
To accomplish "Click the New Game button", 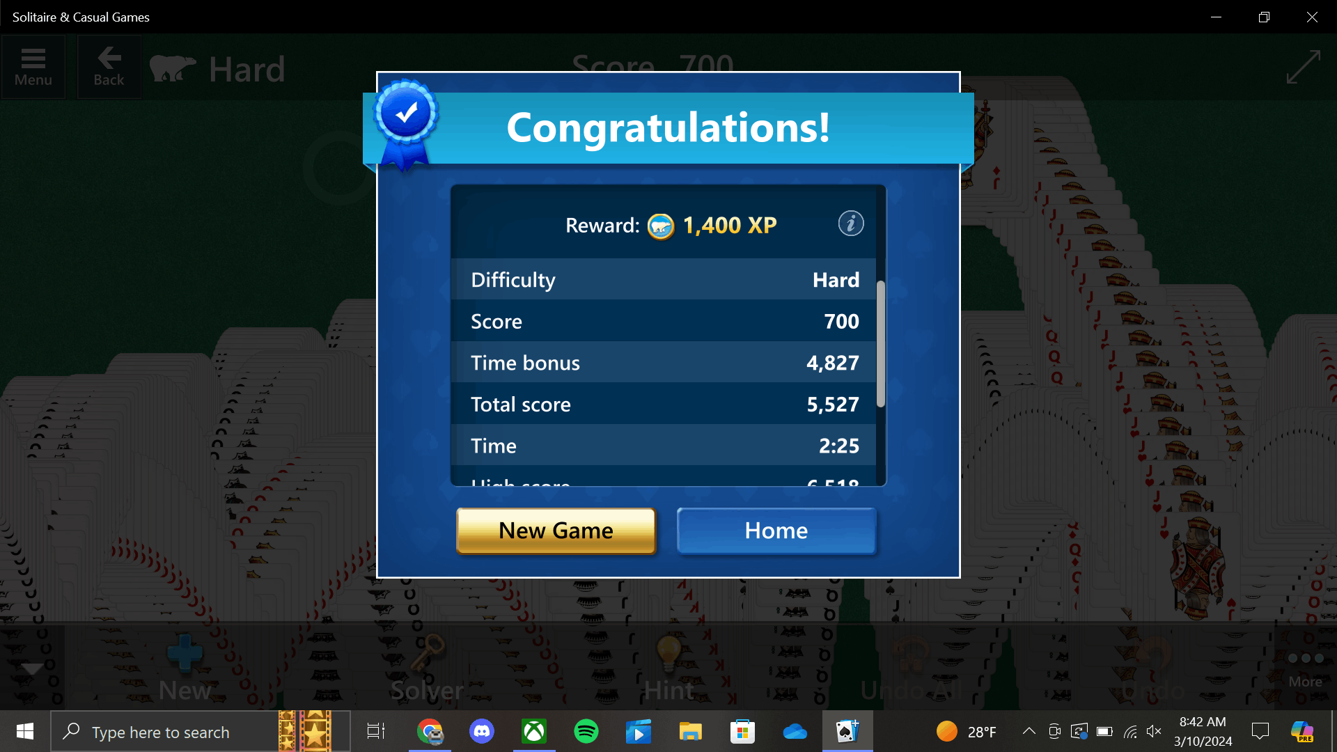I will 556,530.
